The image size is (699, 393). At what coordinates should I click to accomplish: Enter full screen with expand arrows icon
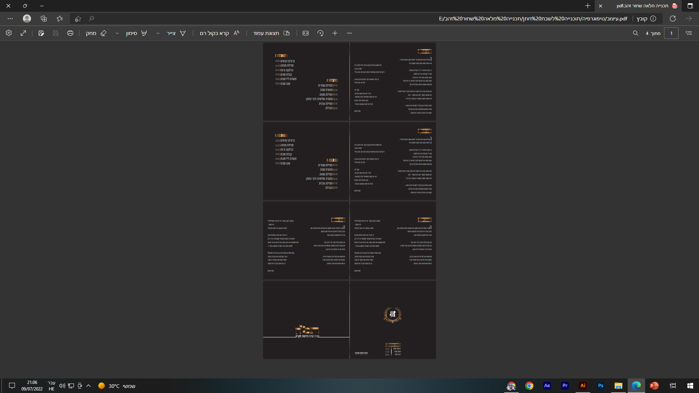point(23,33)
